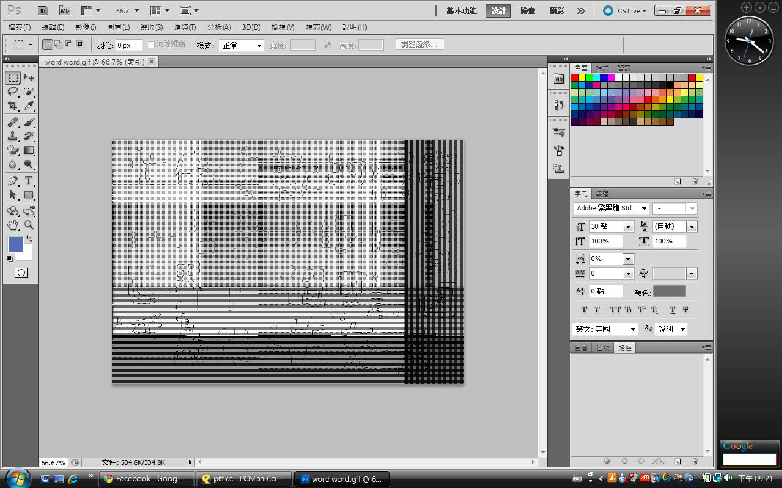Switch to the 樣式 styles tab
This screenshot has width=782, height=488.
(x=602, y=68)
